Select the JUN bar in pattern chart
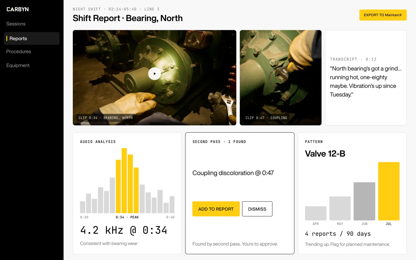The image size is (416, 260). tap(364, 201)
